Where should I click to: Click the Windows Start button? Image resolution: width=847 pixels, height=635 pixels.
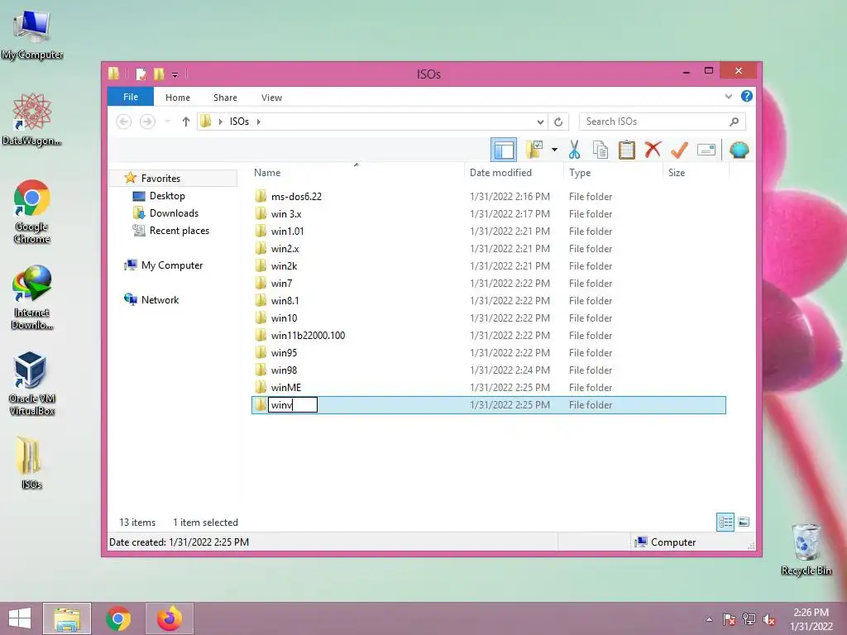pyautogui.click(x=20, y=618)
